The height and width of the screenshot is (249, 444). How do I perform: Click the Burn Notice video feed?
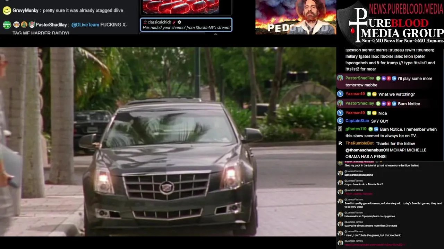[x=168, y=142]
